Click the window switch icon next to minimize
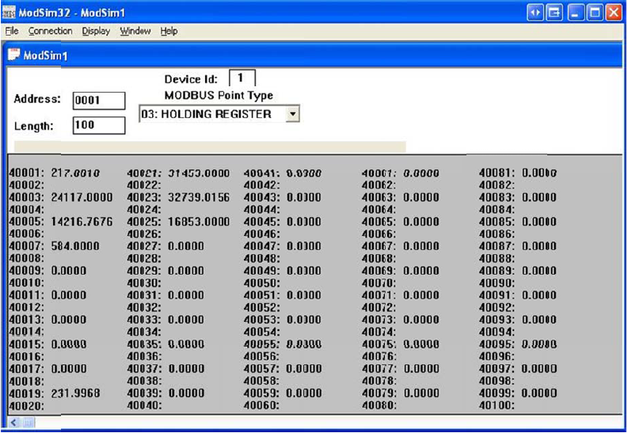Image resolution: width=628 pixels, height=433 pixels. [554, 13]
